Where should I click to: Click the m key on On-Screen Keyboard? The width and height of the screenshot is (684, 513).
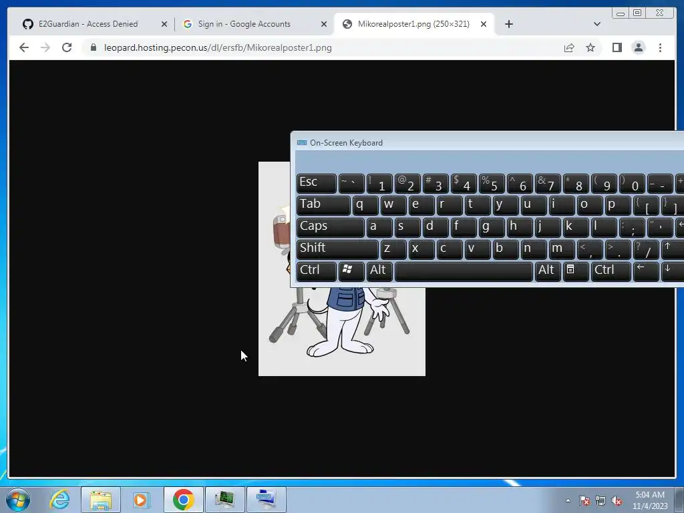(x=562, y=249)
